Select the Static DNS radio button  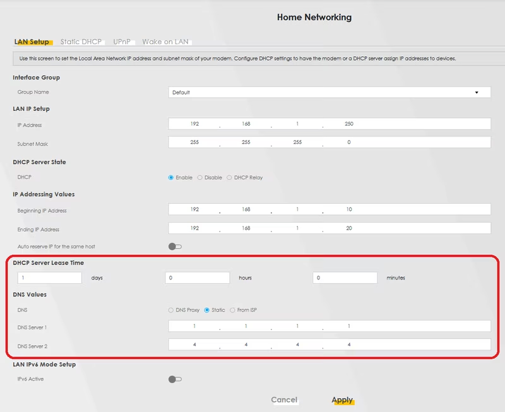coord(207,310)
